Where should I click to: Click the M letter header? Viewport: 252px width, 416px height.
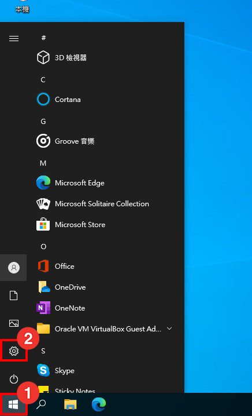[x=43, y=163]
